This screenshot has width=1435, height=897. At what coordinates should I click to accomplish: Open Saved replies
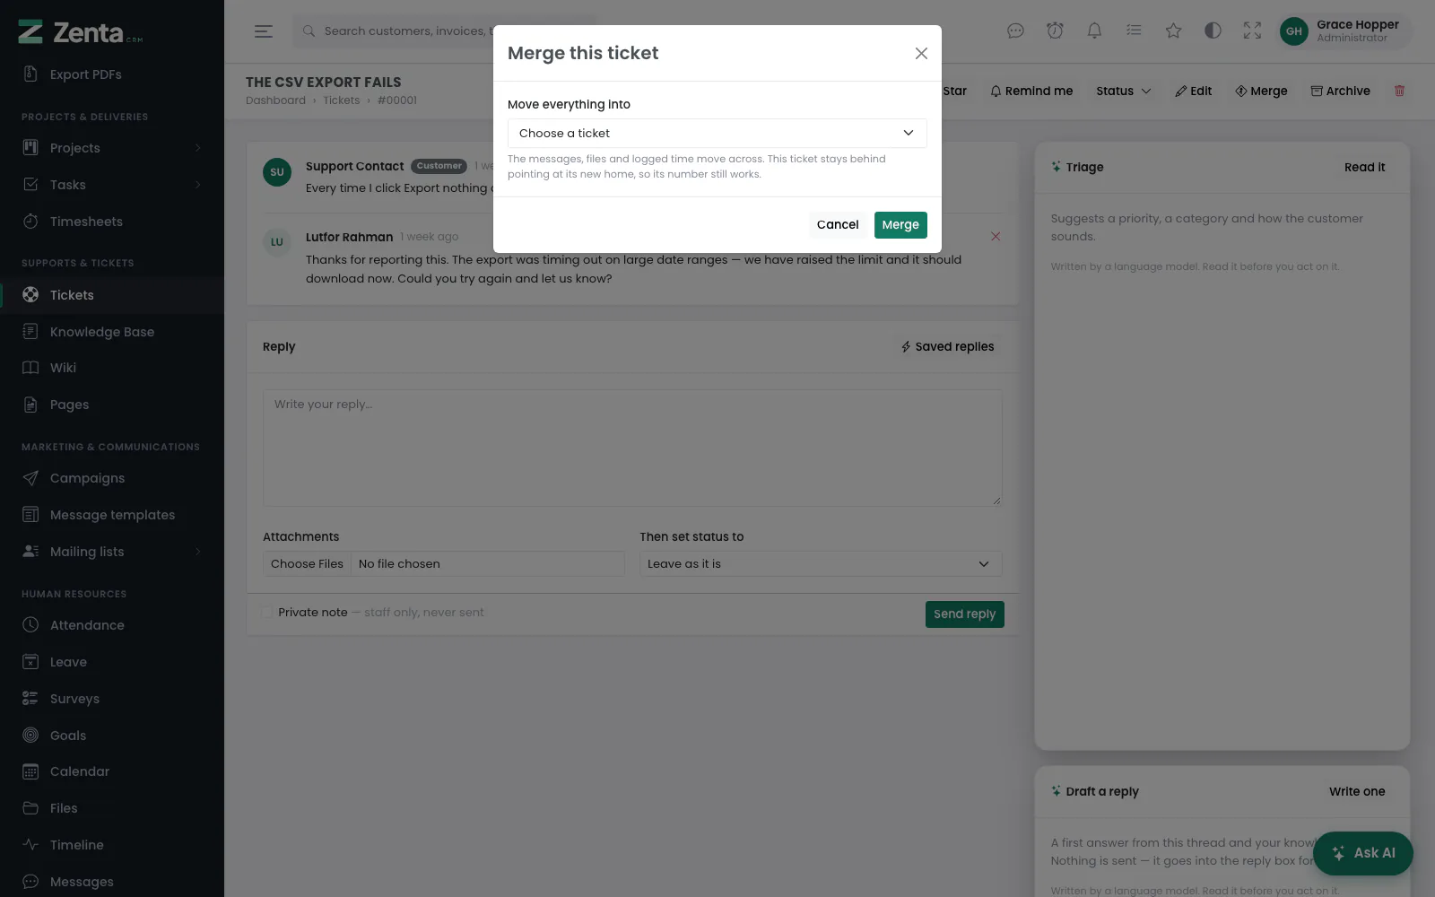948,347
